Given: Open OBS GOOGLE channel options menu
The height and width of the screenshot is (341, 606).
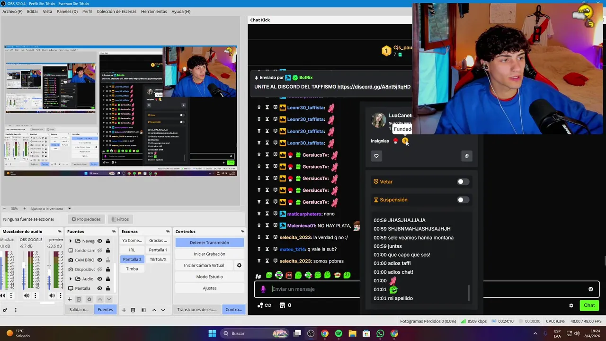Looking at the screenshot, I should tap(35, 296).
